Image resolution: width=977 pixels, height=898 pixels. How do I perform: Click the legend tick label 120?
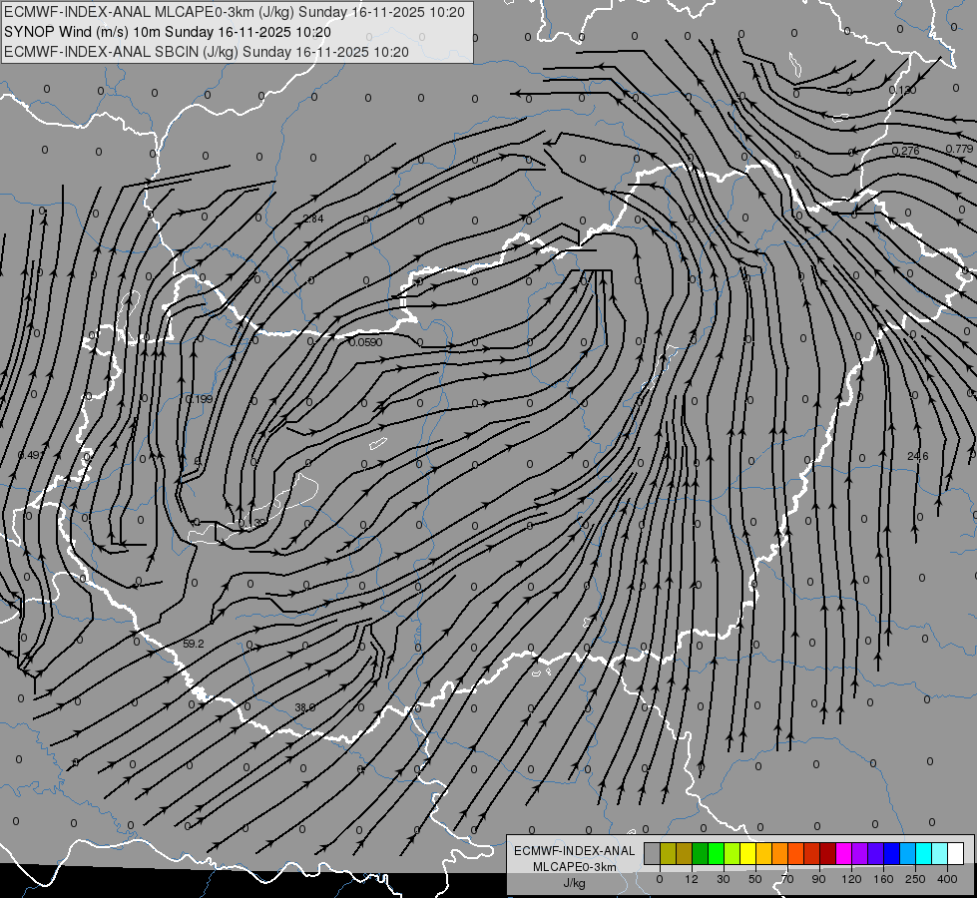[x=851, y=879]
